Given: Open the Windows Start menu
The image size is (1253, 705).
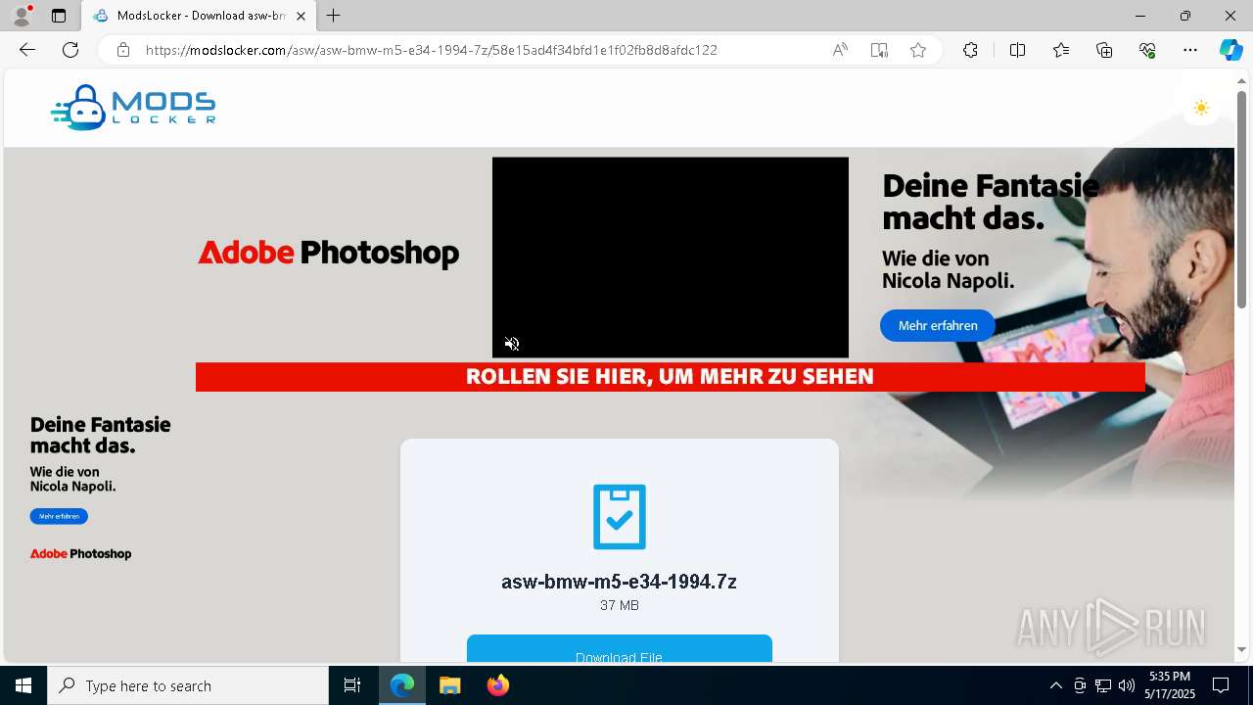Looking at the screenshot, I should click(23, 685).
